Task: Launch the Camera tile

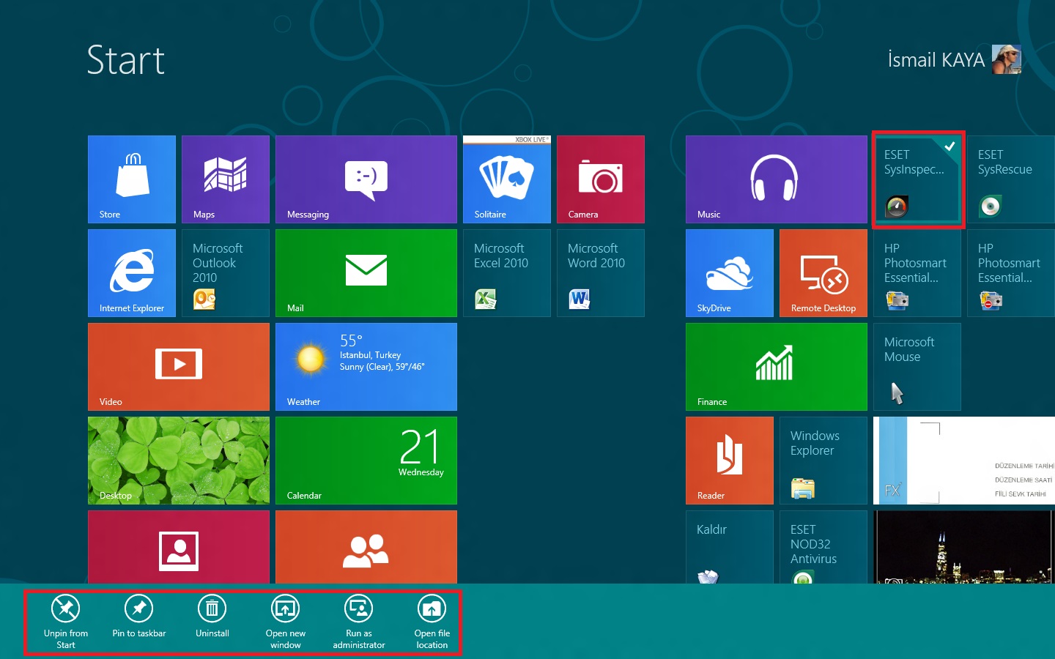Action: tap(601, 179)
